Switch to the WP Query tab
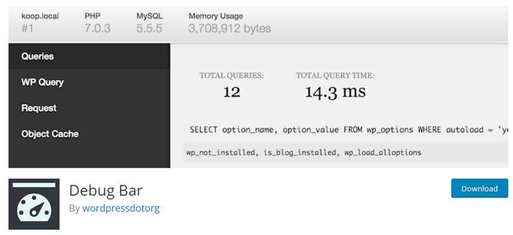 43,82
